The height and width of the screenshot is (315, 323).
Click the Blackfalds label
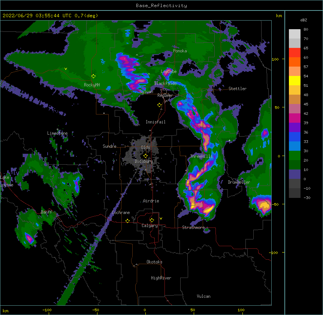pos(165,83)
